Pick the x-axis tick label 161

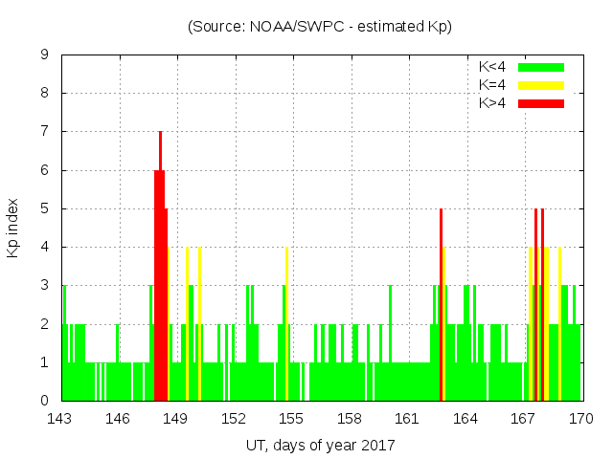407,419
